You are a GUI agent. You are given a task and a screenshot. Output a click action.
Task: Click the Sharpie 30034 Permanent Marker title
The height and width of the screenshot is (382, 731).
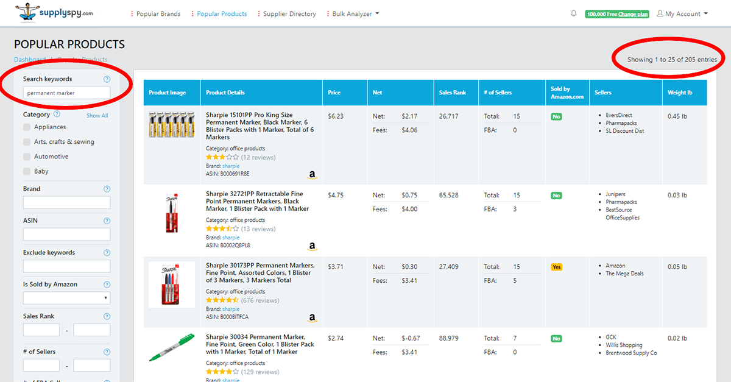tap(261, 344)
